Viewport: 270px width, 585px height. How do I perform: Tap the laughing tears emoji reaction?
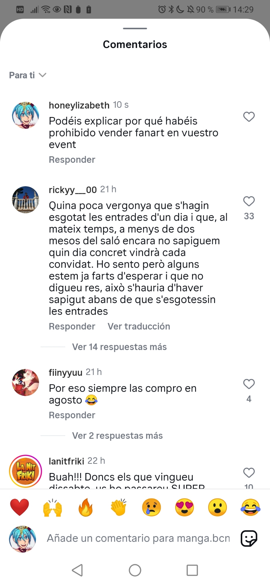click(x=251, y=507)
